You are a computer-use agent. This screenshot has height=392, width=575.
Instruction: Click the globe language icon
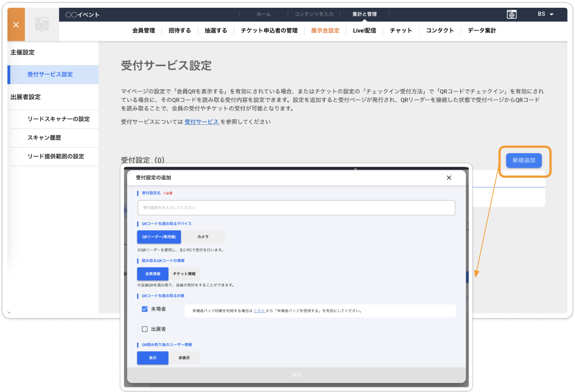pos(512,14)
